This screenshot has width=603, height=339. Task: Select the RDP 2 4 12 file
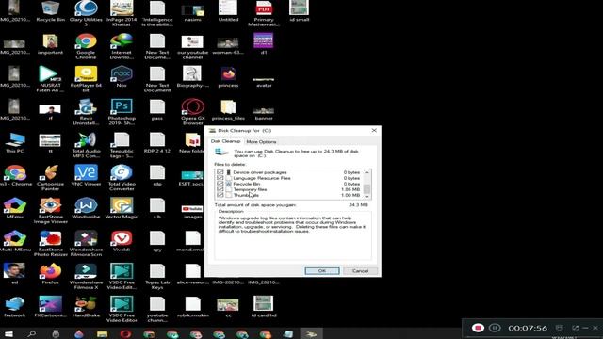[157, 142]
